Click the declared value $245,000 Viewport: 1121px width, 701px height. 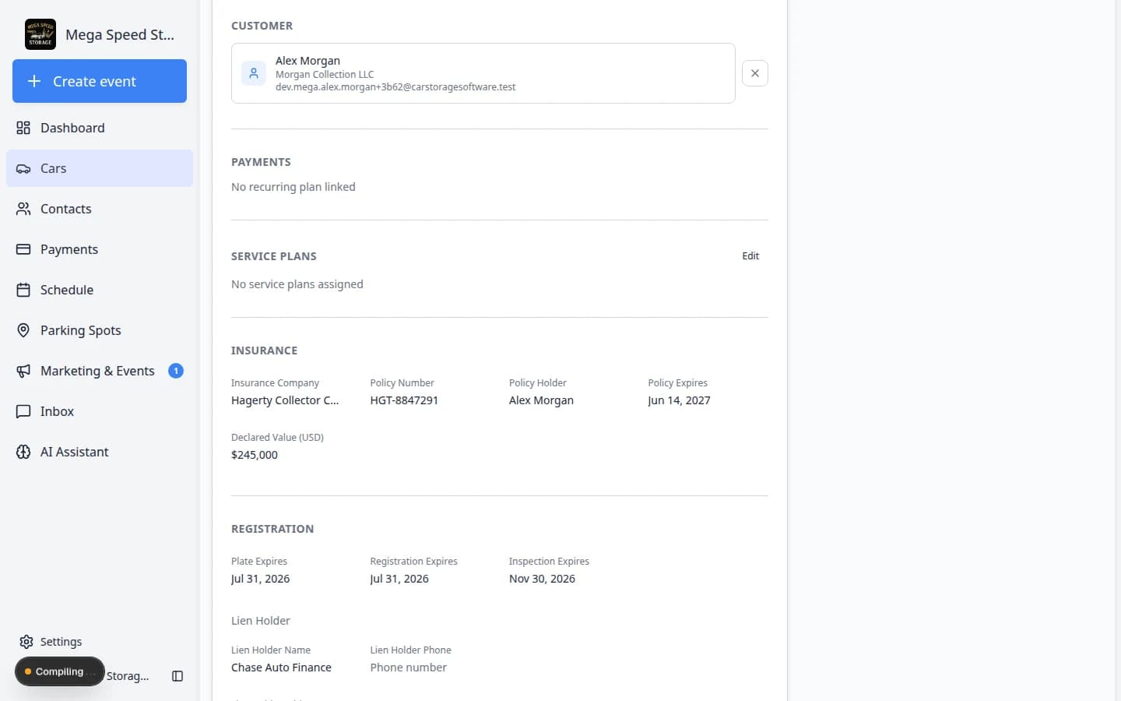click(255, 455)
